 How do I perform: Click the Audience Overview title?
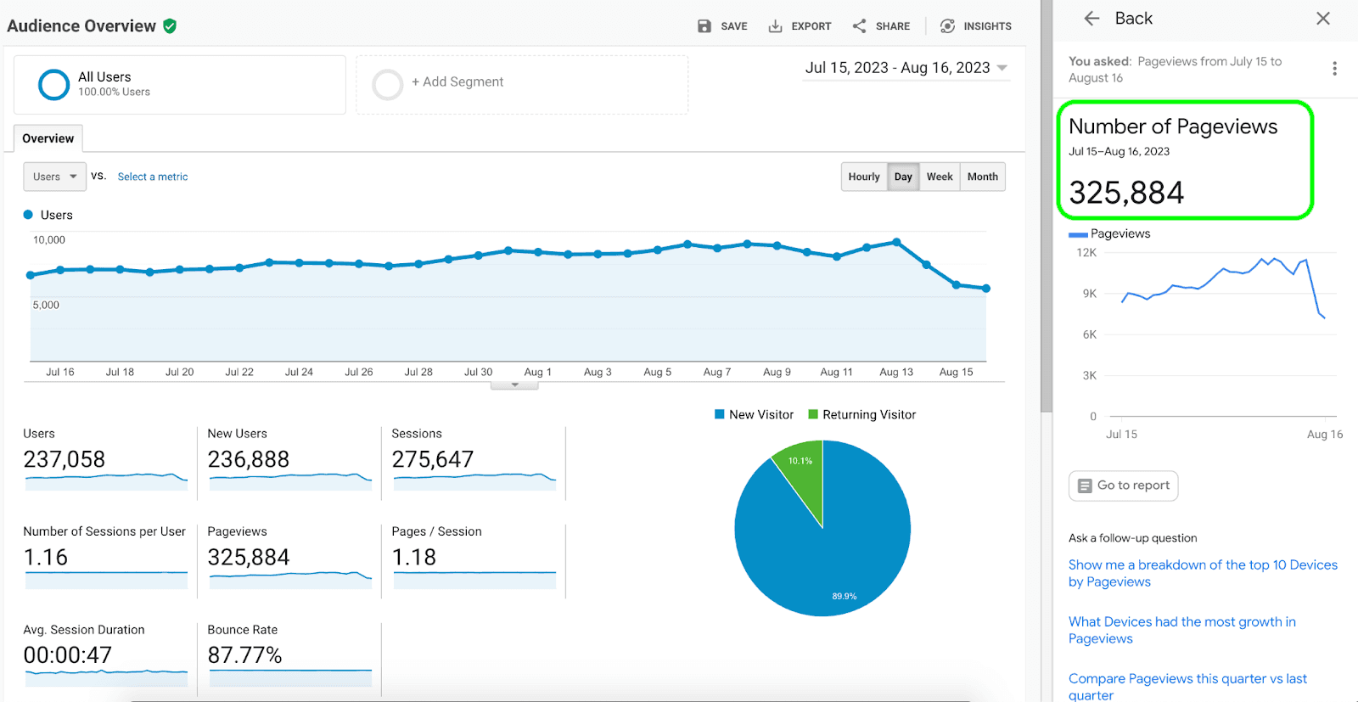81,26
